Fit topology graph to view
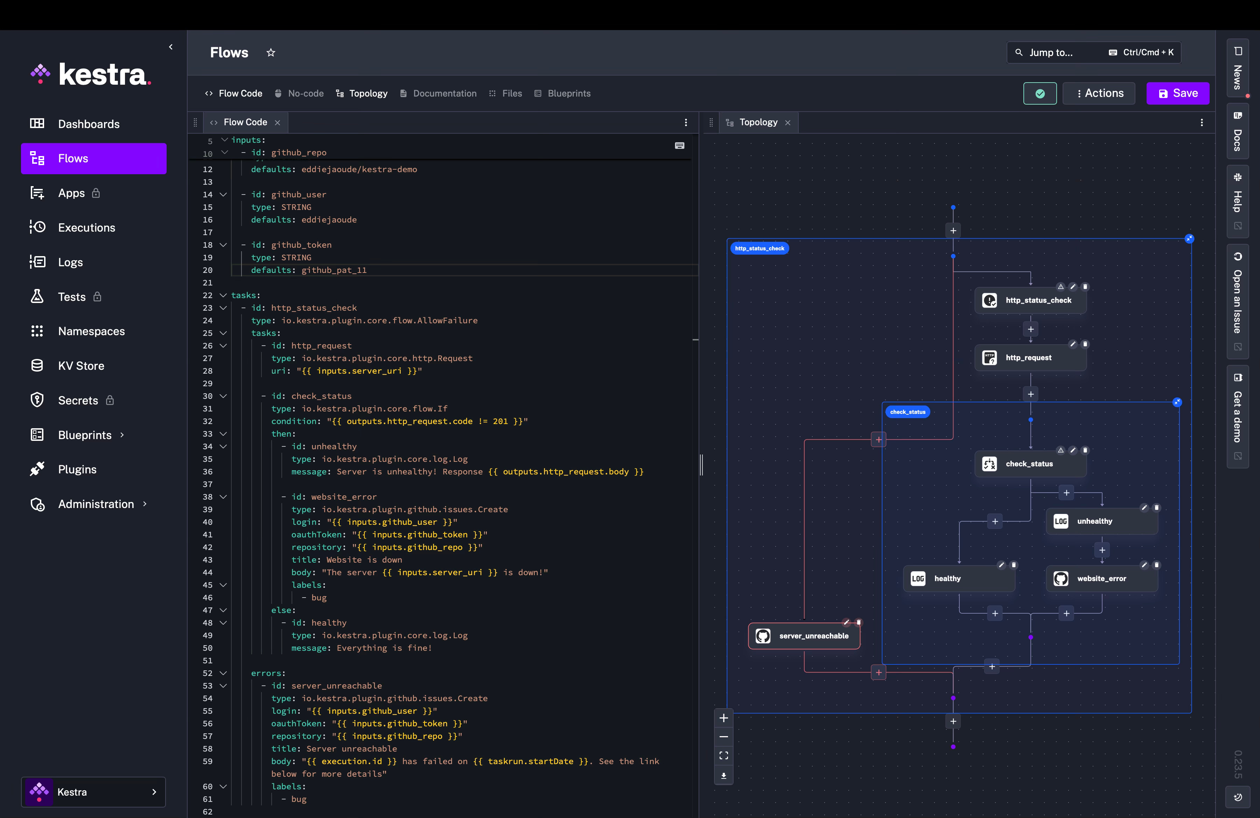Viewport: 1260px width, 818px height. (723, 756)
